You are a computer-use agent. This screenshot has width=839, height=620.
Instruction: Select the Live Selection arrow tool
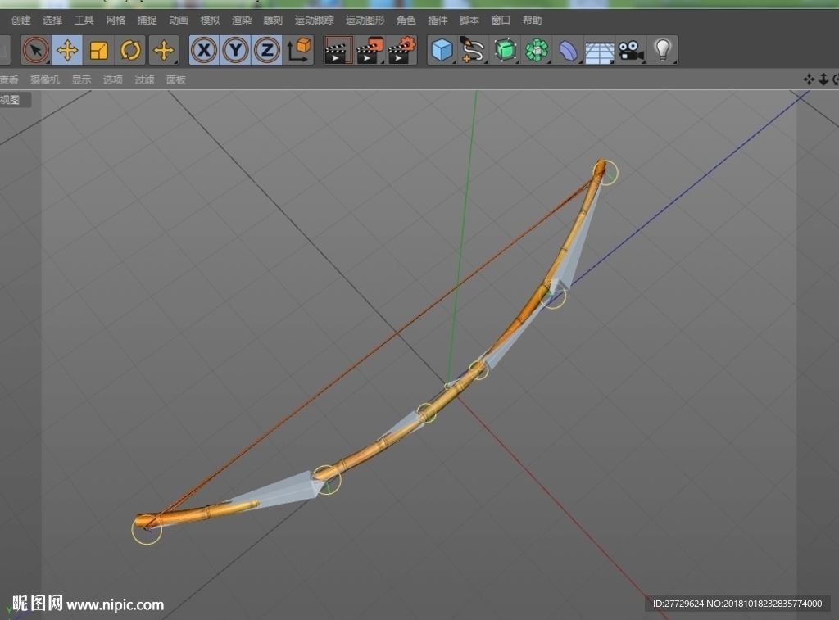(36, 50)
